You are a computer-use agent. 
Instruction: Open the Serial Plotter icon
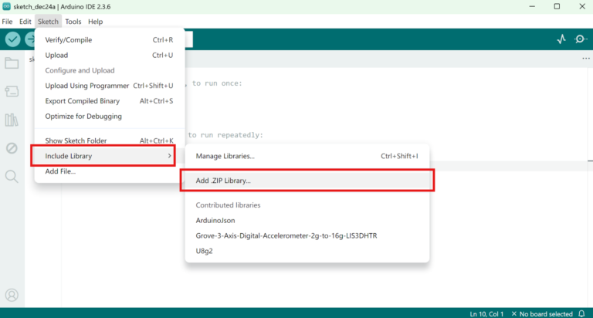(561, 39)
